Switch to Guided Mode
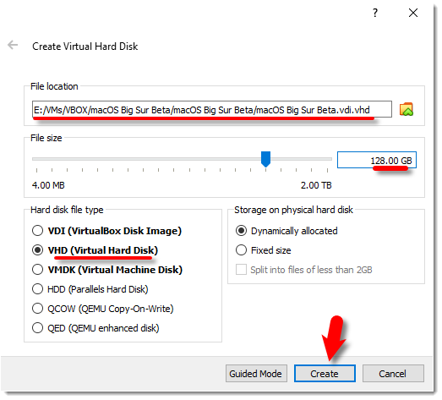This screenshot has width=442, height=400. [256, 374]
